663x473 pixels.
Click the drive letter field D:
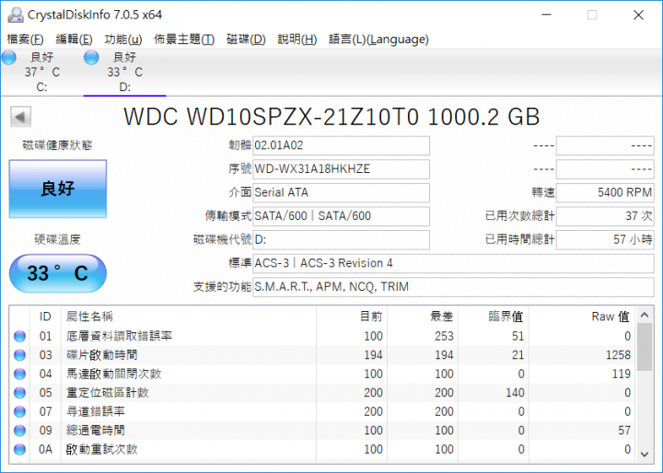point(341,239)
